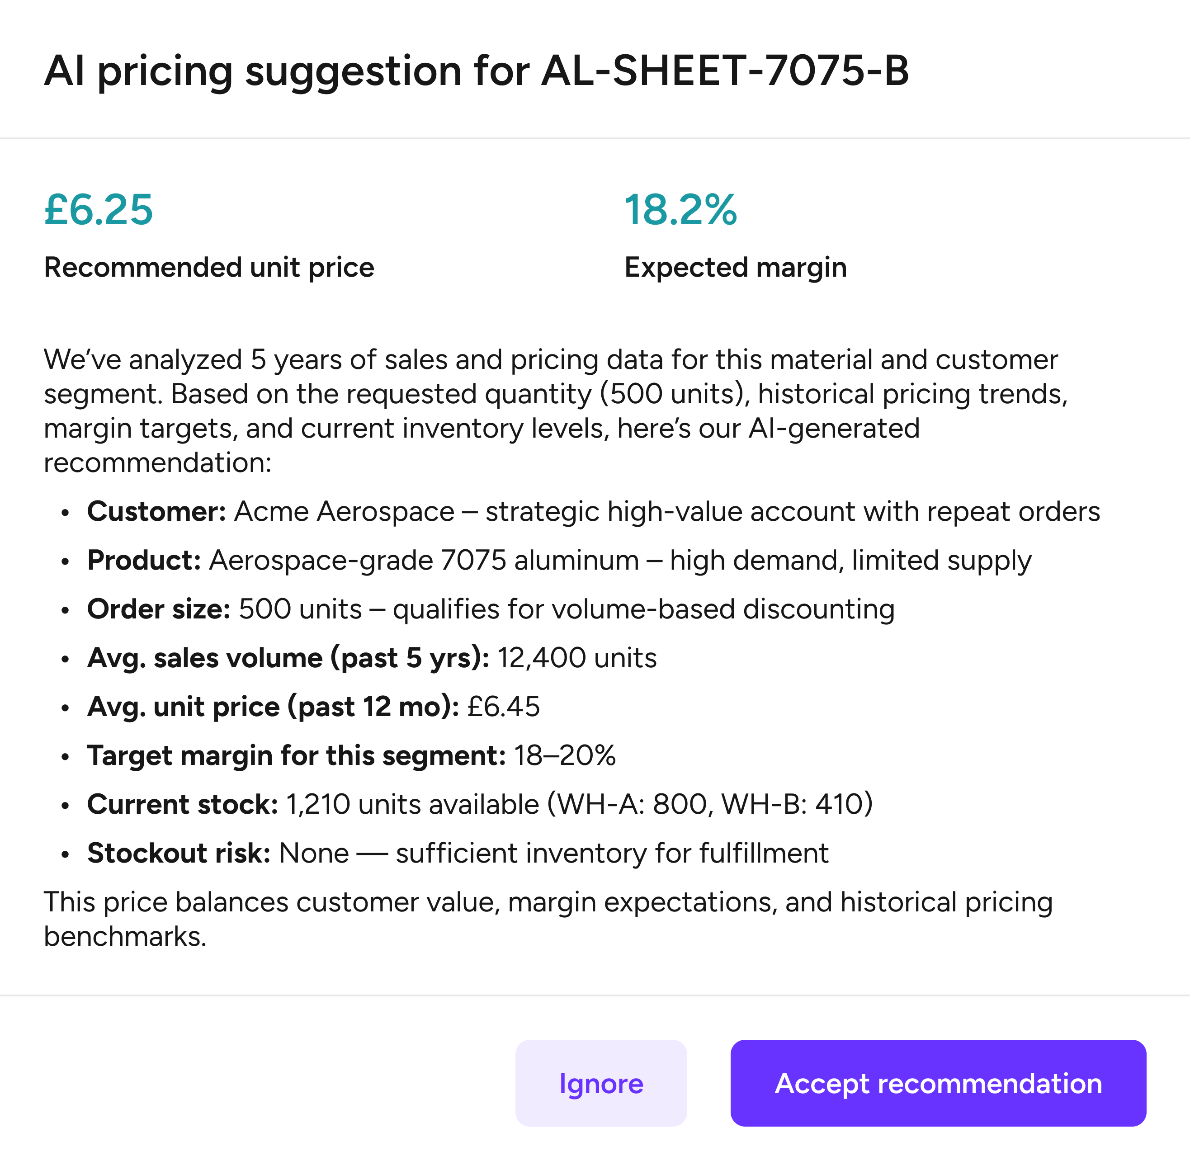Select the Recommended unit price label
This screenshot has width=1190, height=1170.
tap(209, 267)
